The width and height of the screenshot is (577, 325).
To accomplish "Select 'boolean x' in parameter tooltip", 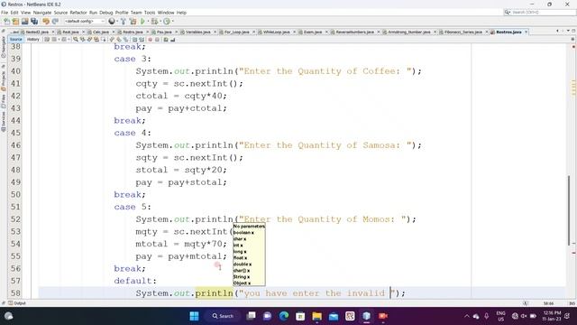I will 243,233.
